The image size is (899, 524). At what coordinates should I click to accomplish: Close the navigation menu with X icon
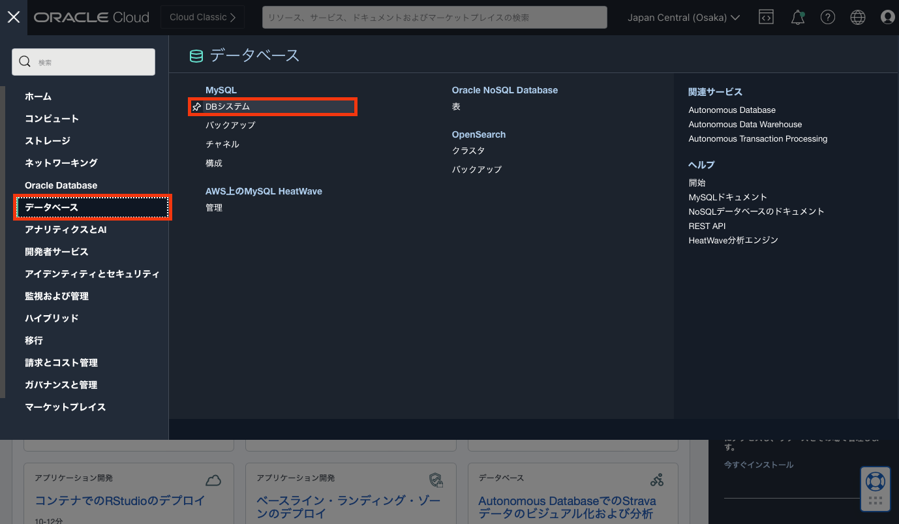pos(14,18)
